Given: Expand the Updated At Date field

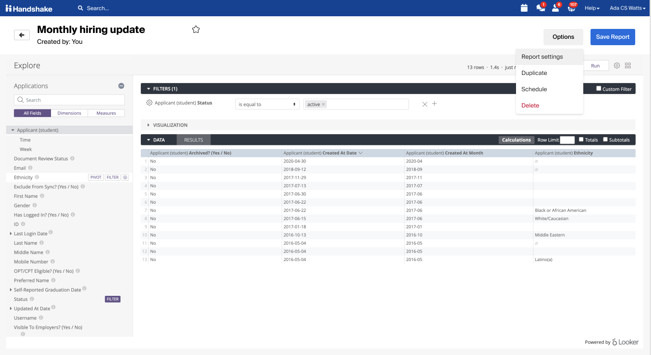Looking at the screenshot, I should (x=11, y=308).
